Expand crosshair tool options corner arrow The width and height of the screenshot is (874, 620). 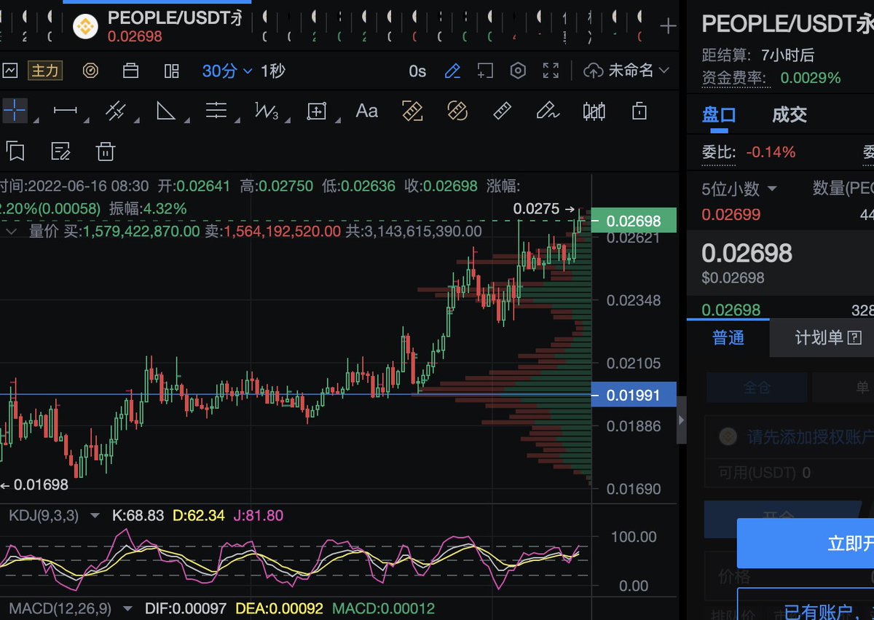(x=36, y=119)
